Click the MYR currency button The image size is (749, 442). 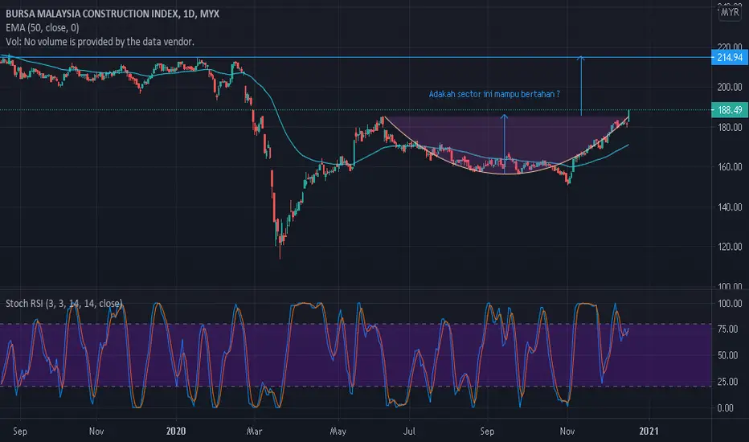[730, 12]
